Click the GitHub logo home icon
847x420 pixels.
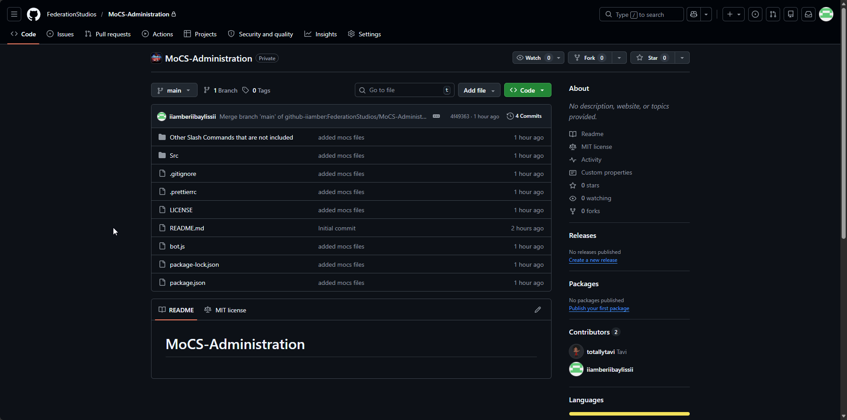34,14
